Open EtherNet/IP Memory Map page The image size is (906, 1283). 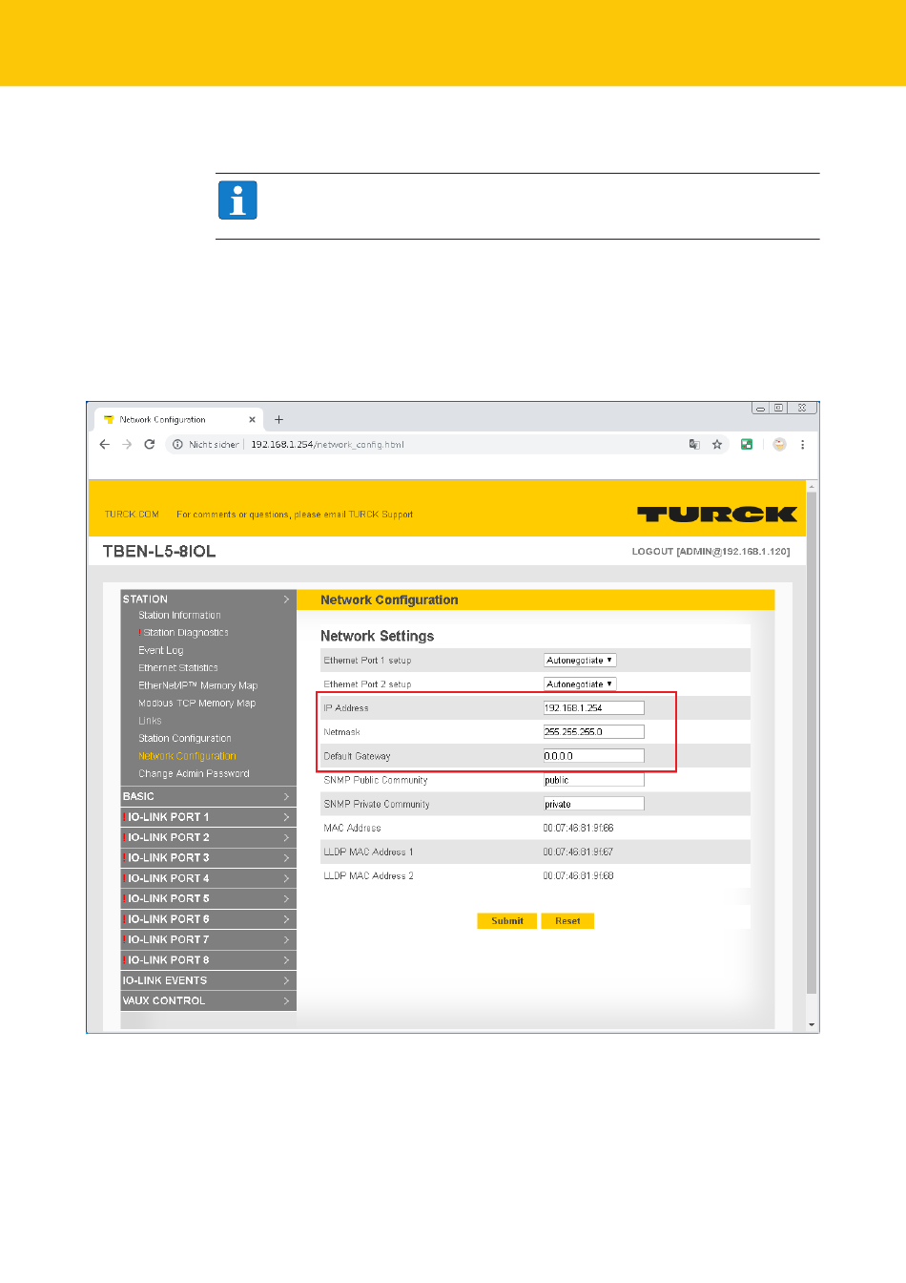pyautogui.click(x=197, y=686)
